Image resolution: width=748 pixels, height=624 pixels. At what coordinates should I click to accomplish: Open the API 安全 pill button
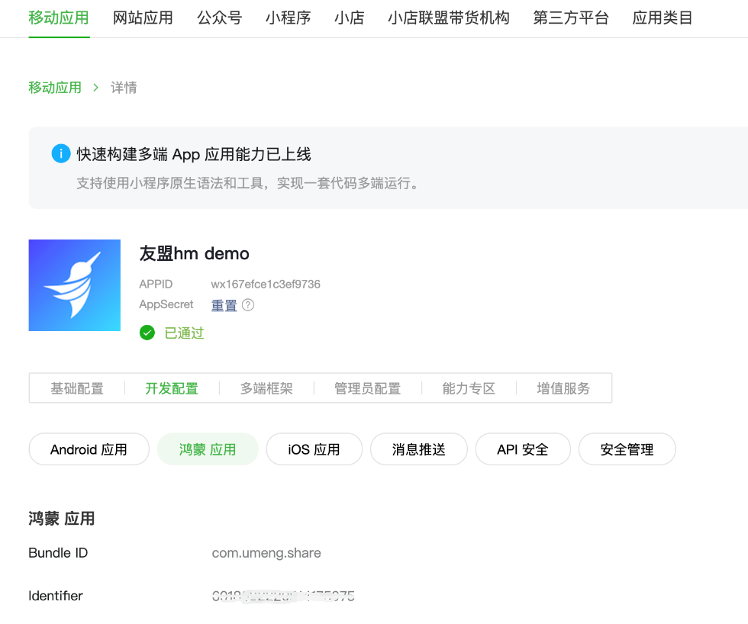pos(523,449)
